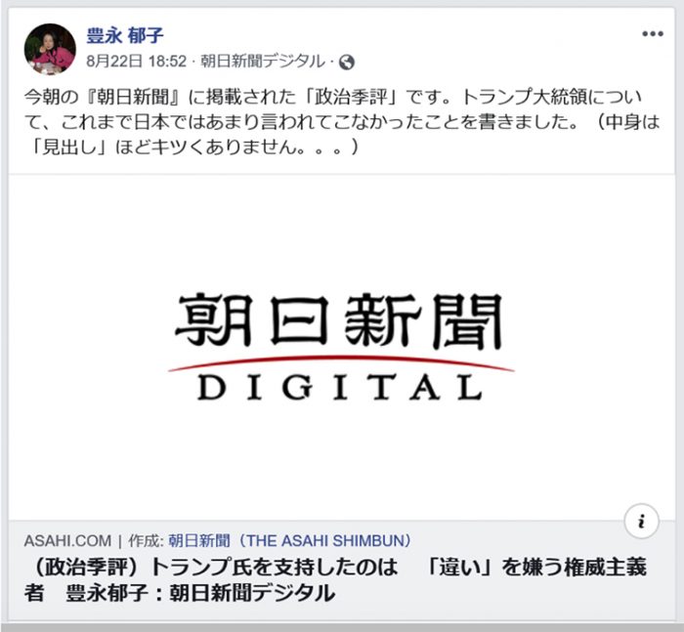
Task: Click the ASAHI.COM domain label
Action: 67,541
